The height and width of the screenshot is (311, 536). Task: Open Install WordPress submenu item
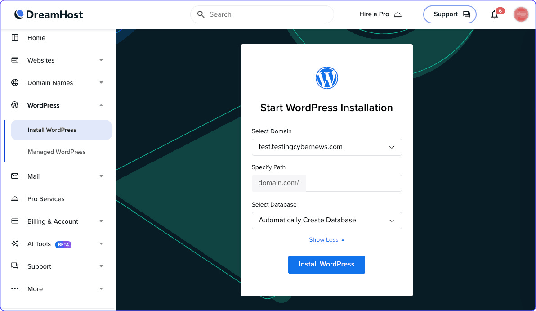(61, 130)
